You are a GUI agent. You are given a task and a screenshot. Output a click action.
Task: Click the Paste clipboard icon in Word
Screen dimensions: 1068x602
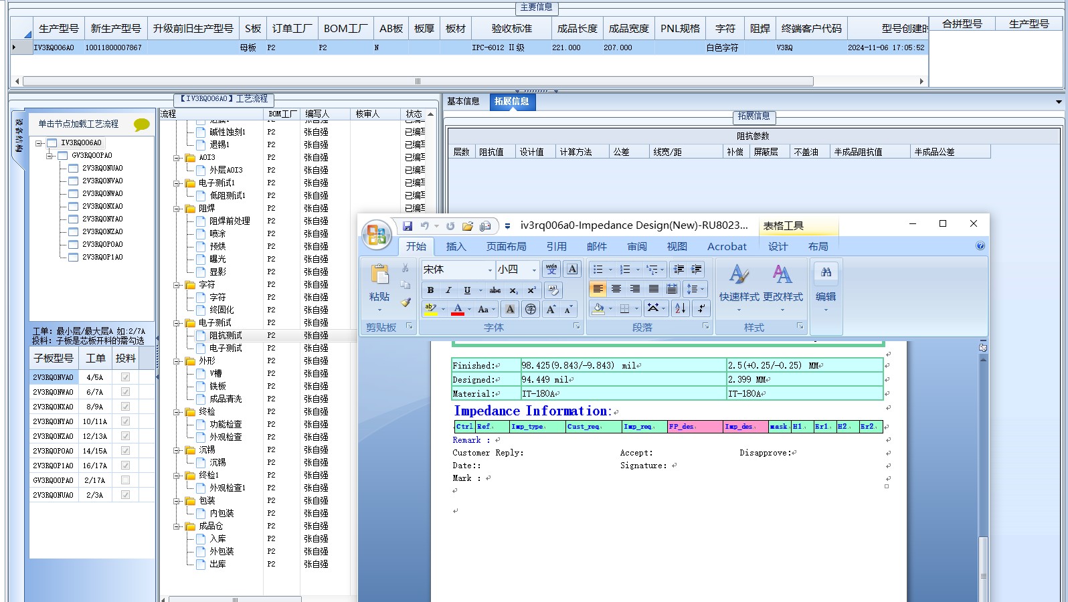click(x=379, y=275)
